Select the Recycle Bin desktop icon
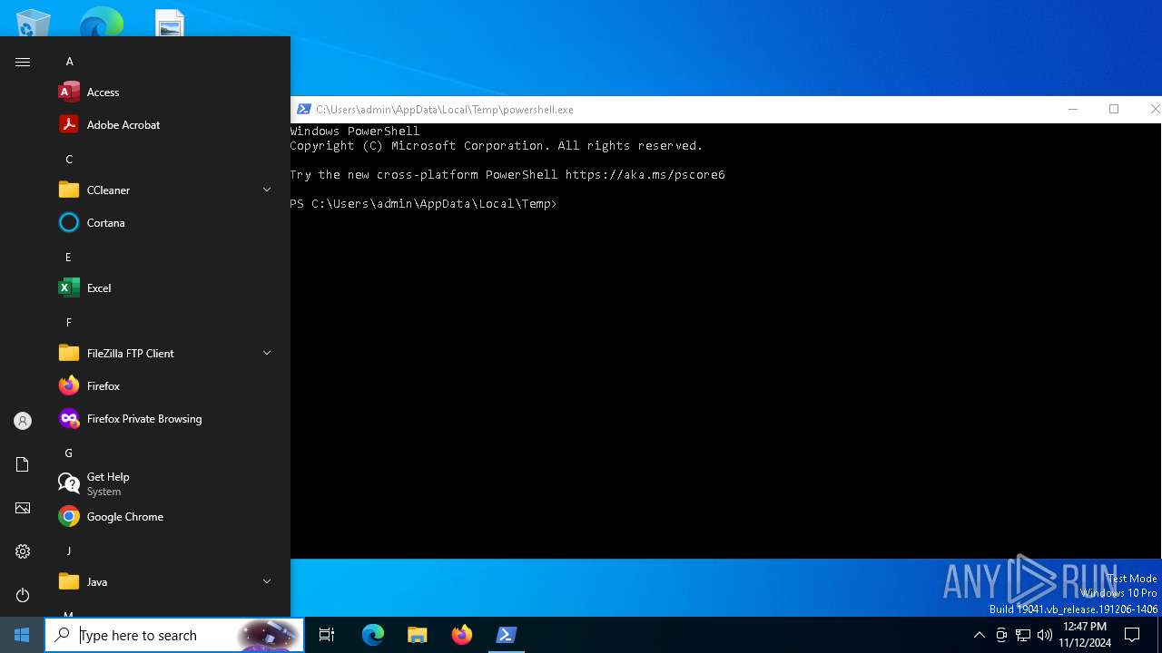 pos(34,23)
